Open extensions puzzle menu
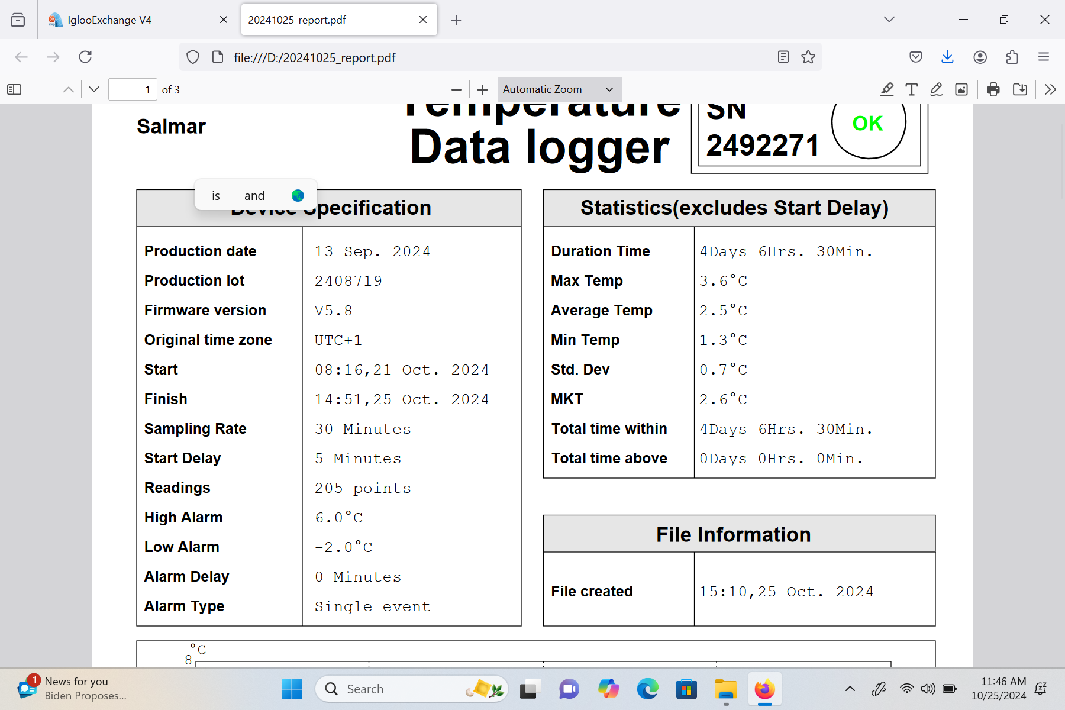Image resolution: width=1065 pixels, height=710 pixels. pyautogui.click(x=1012, y=57)
